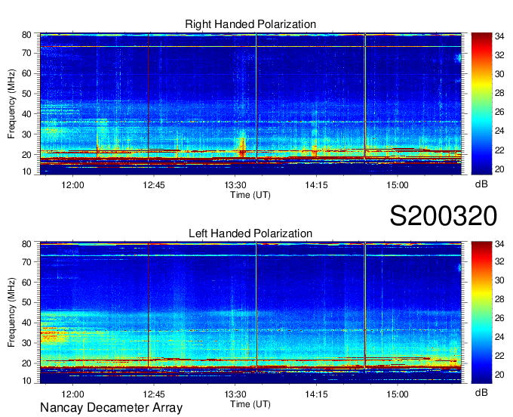Click "Frequency (MHz)" beside the Left Handed plot
The width and height of the screenshot is (513, 417).
click(11, 313)
